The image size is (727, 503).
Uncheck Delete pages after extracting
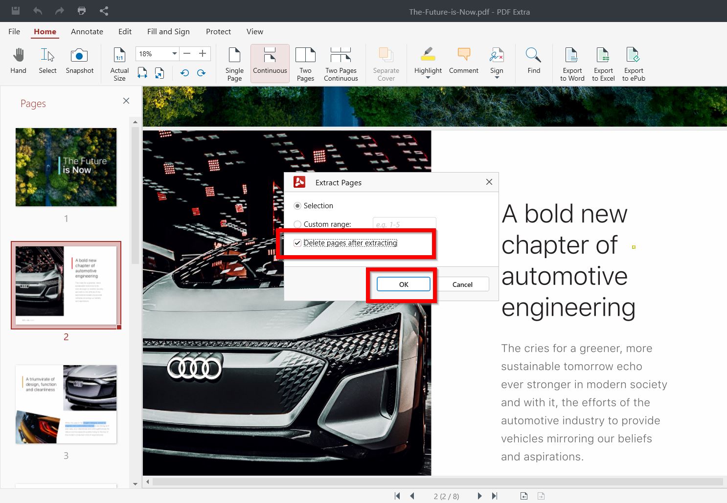(x=297, y=243)
